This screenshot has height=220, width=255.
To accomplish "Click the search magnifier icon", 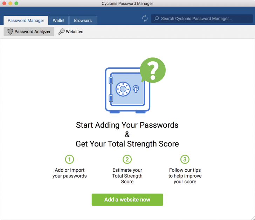I will [157, 18].
